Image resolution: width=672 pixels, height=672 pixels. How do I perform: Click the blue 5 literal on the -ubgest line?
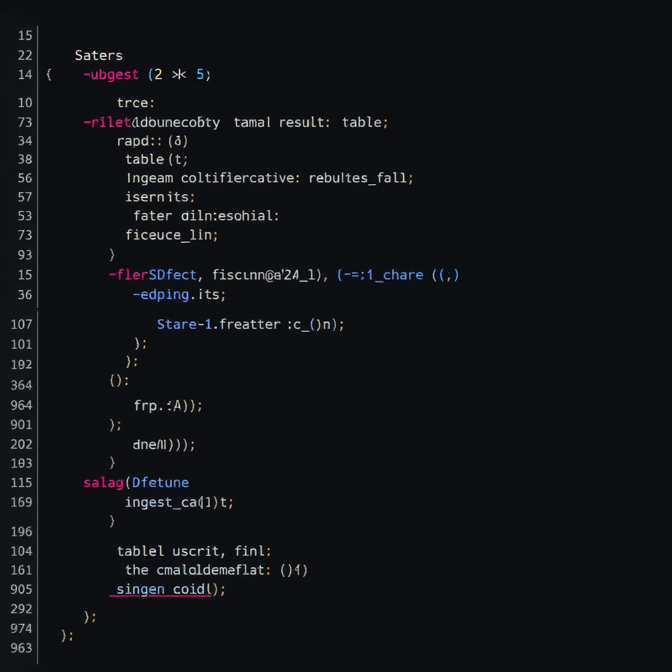[200, 75]
